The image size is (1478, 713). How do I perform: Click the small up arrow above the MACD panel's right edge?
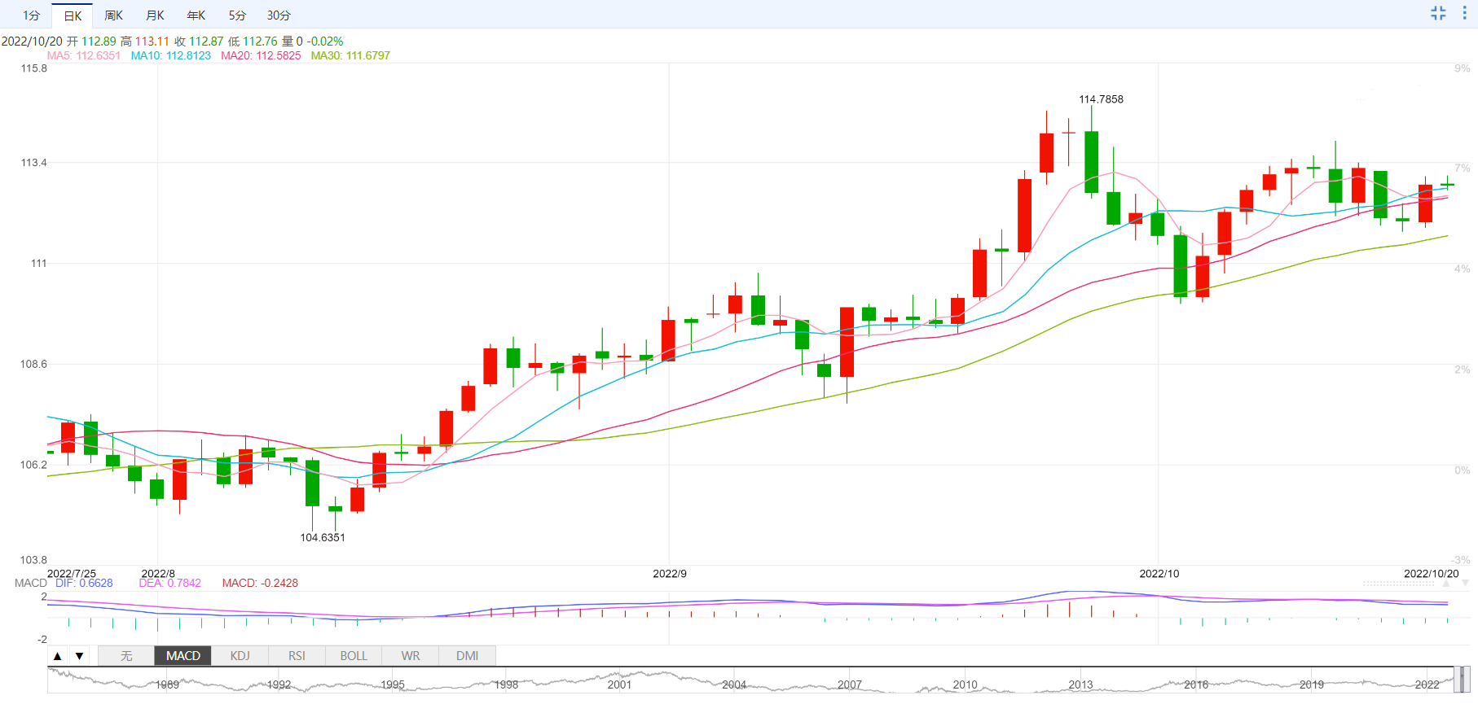1447,584
